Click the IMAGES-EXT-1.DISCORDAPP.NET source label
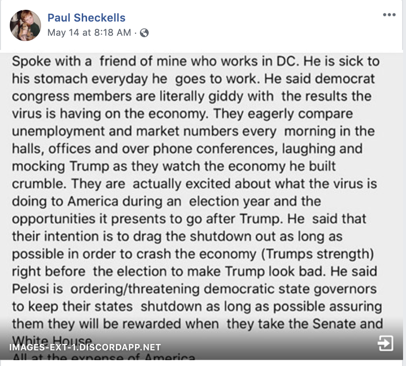Image resolution: width=406 pixels, height=366 pixels. (x=85, y=347)
